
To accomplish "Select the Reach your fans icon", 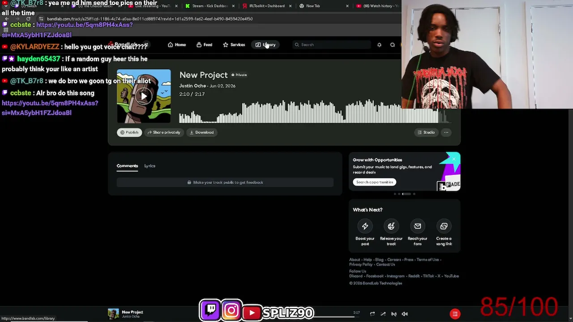I will pyautogui.click(x=417, y=226).
